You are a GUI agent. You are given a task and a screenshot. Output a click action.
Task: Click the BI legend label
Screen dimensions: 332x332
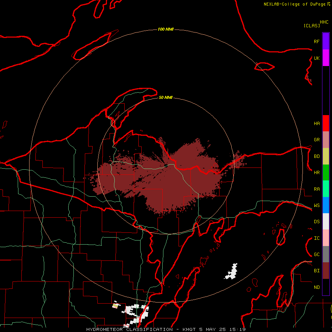click(317, 271)
